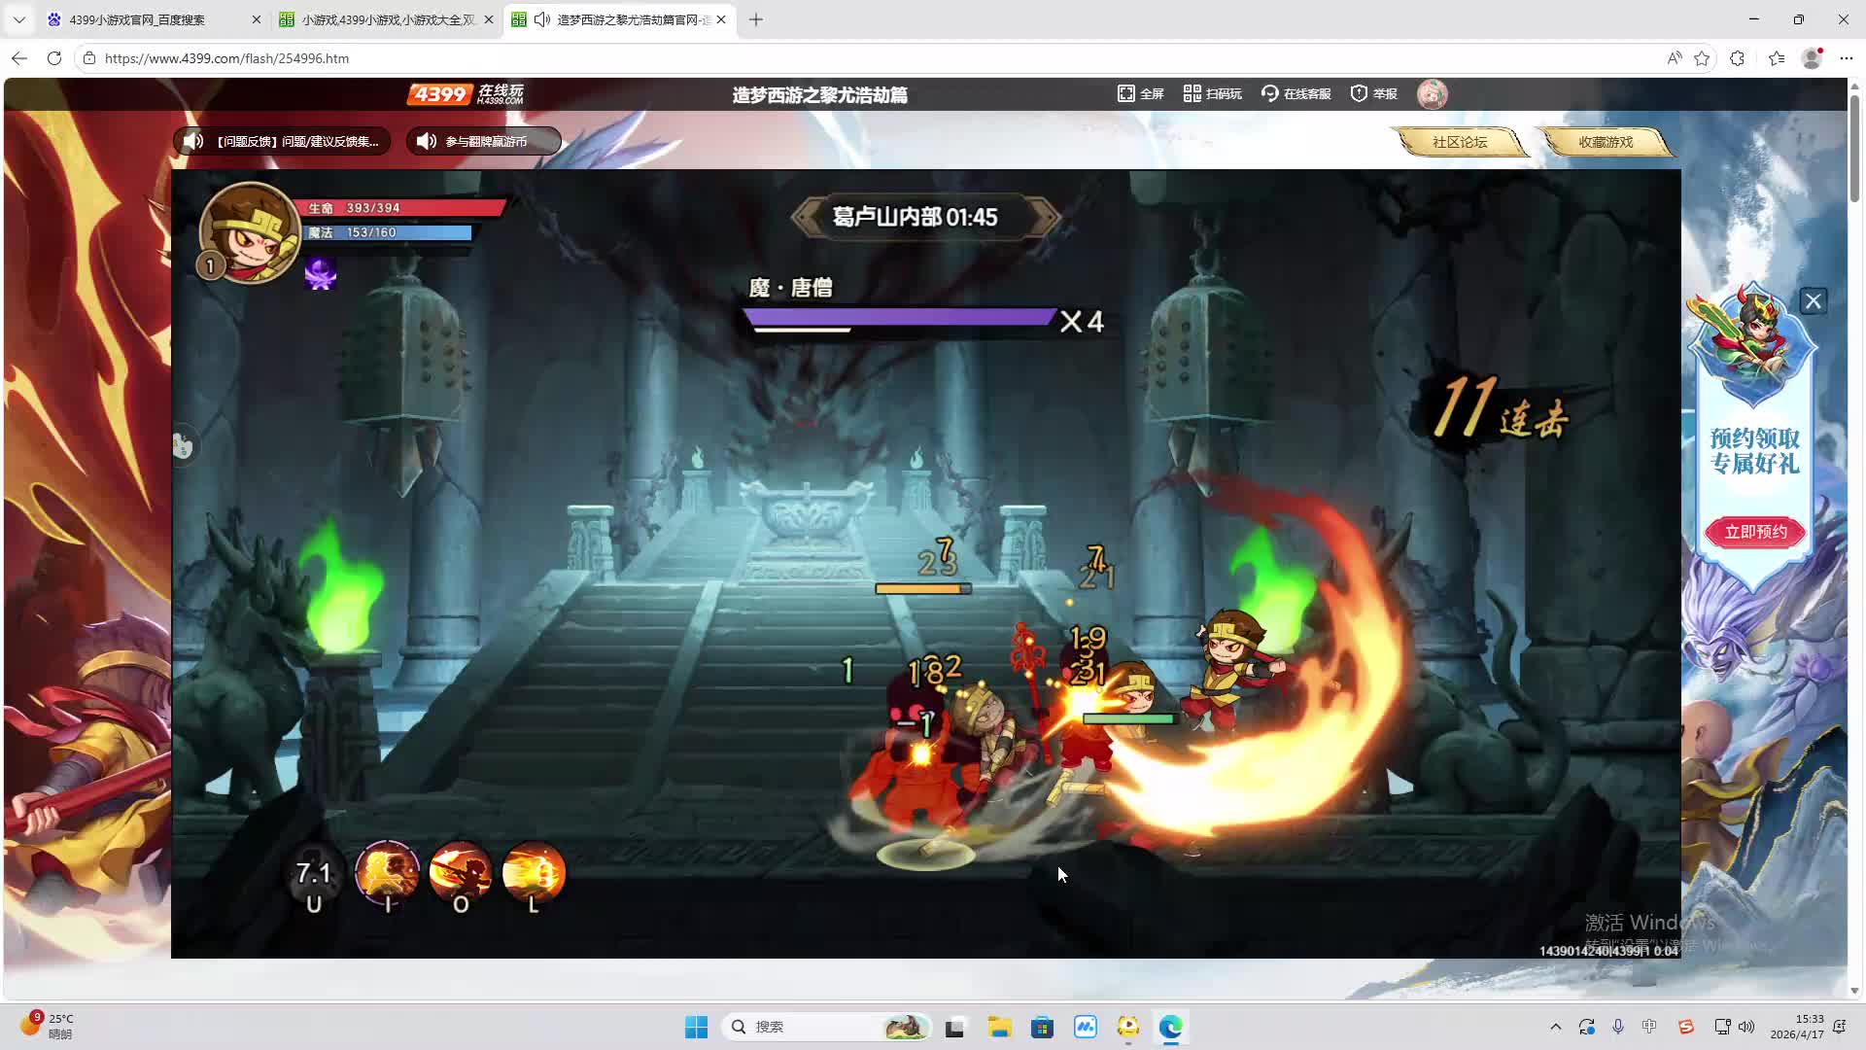Image resolution: width=1866 pixels, height=1050 pixels.
Task: Close the side advertisement panel
Action: click(1814, 301)
